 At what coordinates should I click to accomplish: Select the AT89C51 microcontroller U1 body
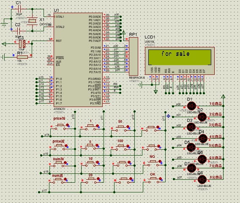click(x=78, y=60)
